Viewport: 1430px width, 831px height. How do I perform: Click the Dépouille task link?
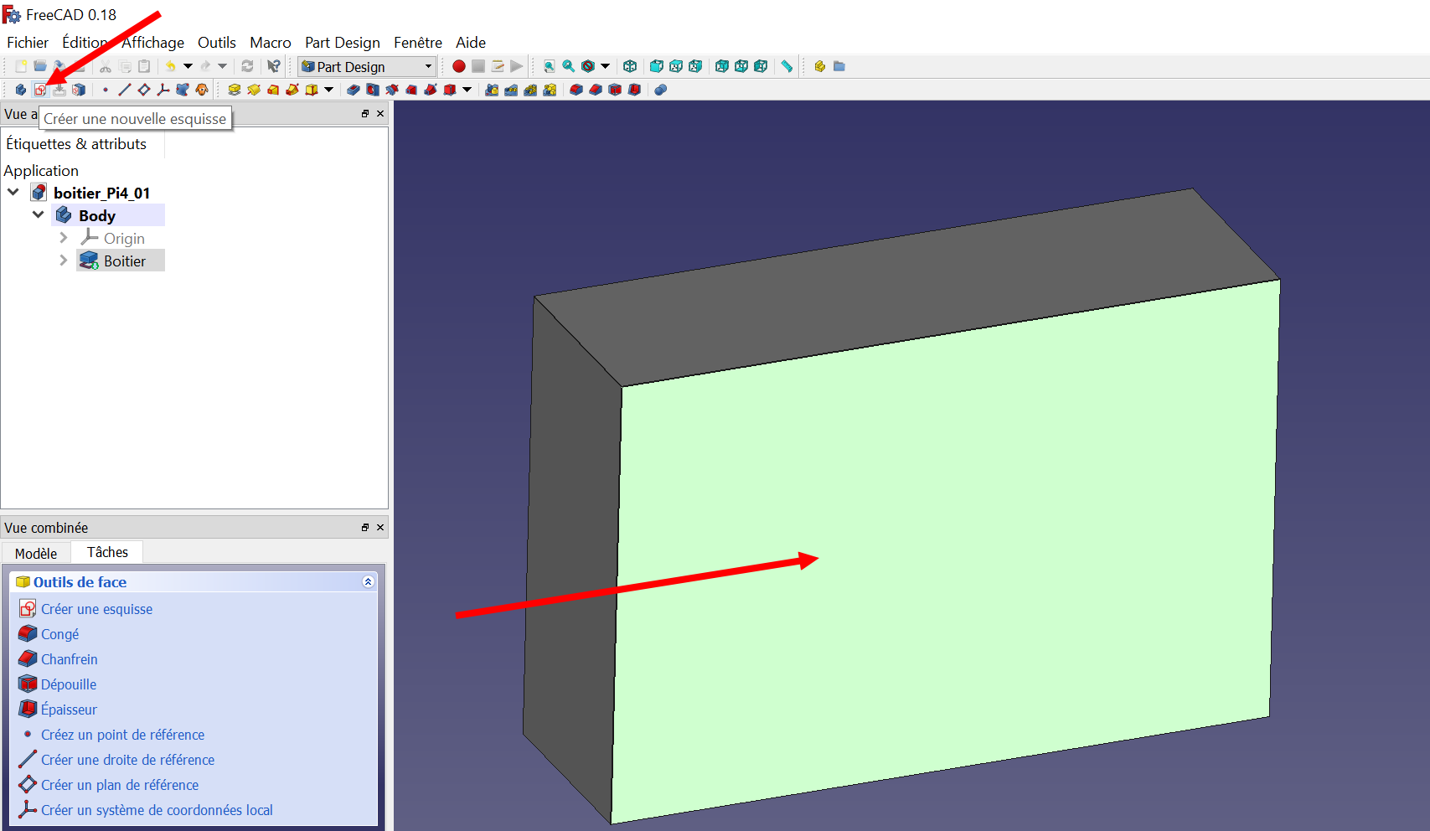[69, 684]
